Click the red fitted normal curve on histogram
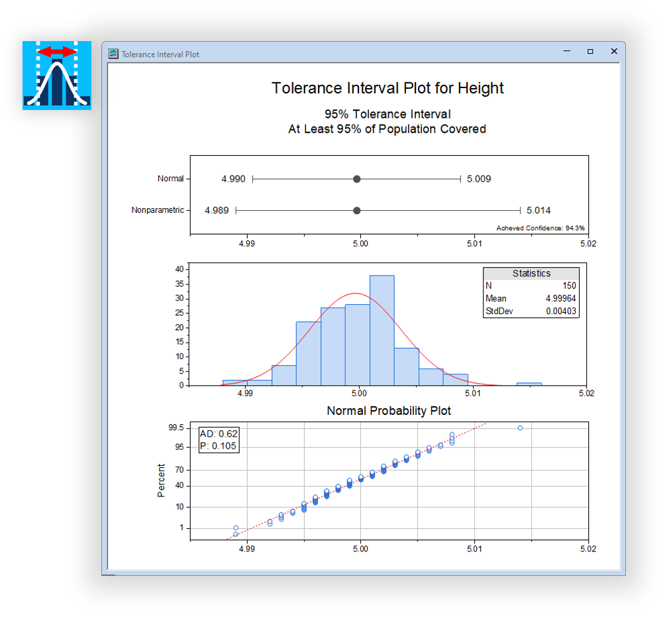The width and height of the screenshot is (667, 617). (x=356, y=292)
